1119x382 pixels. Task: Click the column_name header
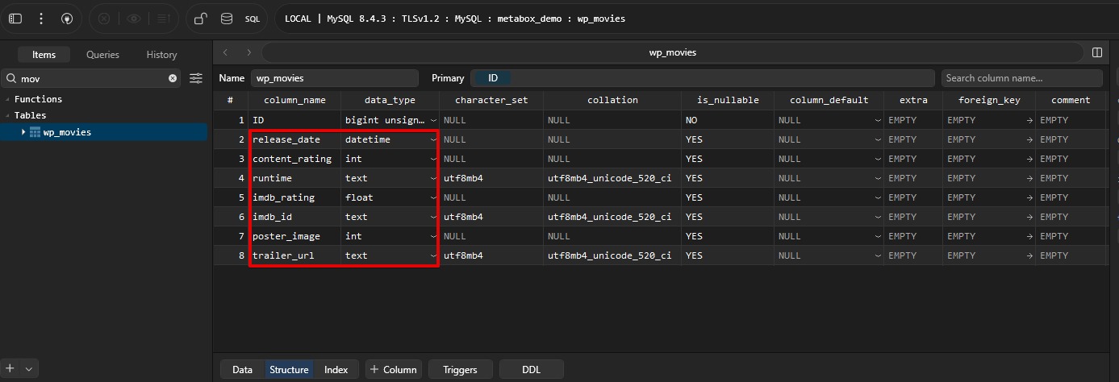pyautogui.click(x=294, y=101)
